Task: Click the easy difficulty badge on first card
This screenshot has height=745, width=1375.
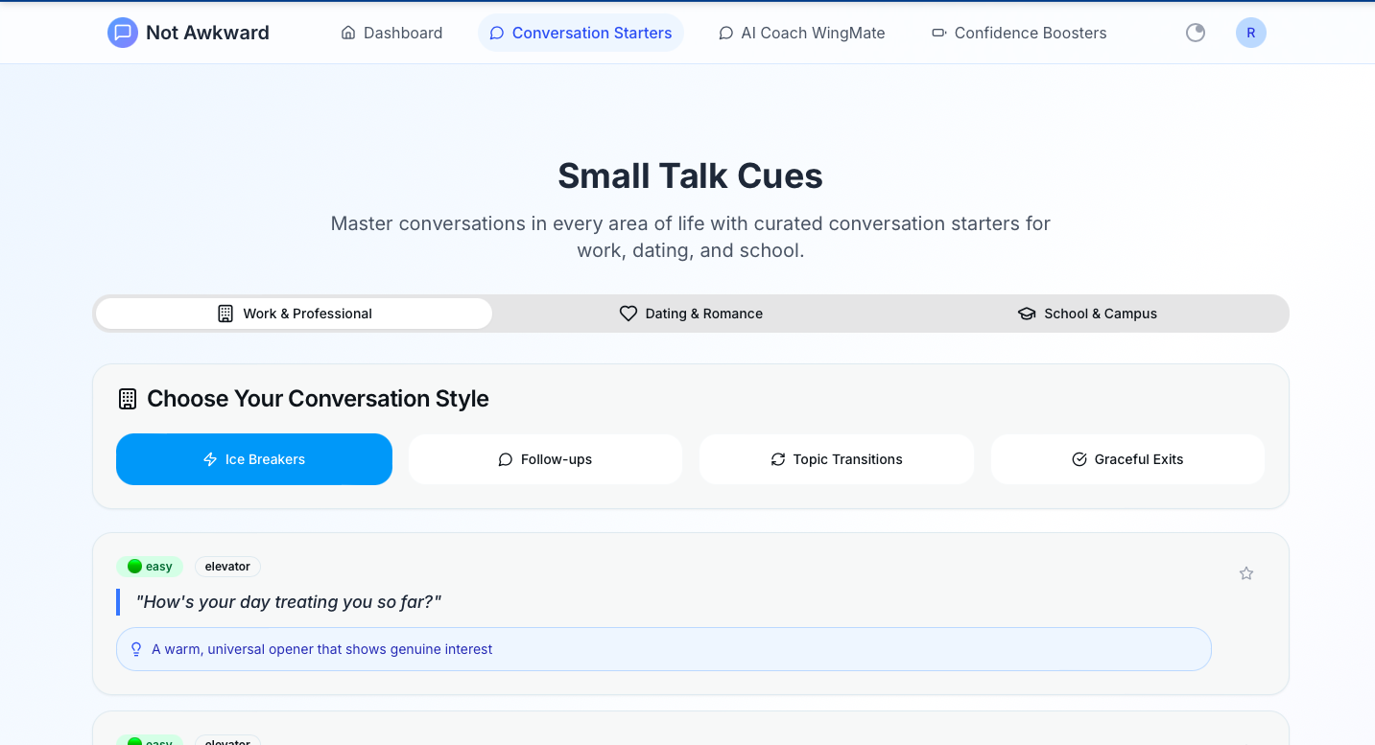Action: click(x=150, y=567)
